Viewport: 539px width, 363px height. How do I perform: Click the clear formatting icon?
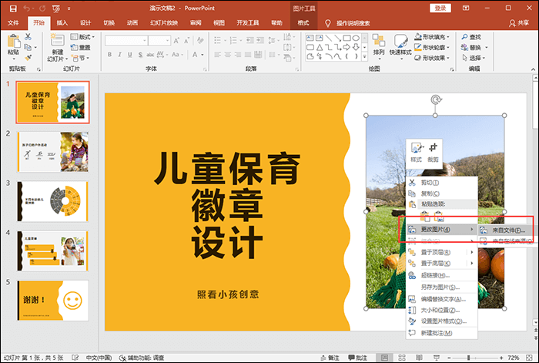coord(200,41)
